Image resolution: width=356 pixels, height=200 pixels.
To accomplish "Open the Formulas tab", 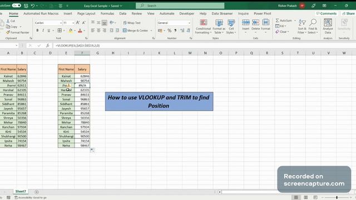I will click(107, 13).
